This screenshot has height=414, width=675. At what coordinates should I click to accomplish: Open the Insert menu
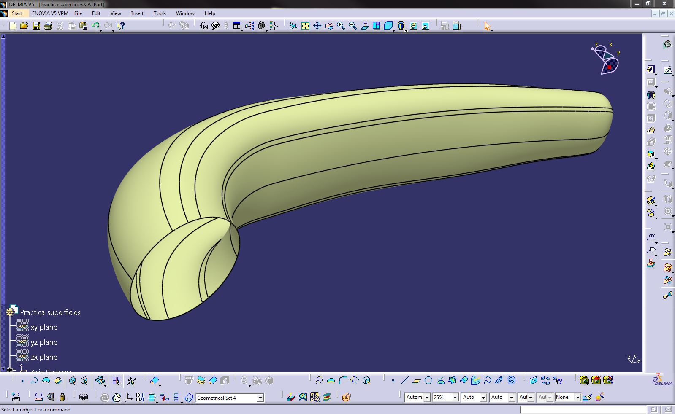click(137, 13)
